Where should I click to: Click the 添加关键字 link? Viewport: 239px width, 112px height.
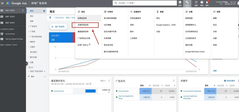click(x=229, y=81)
